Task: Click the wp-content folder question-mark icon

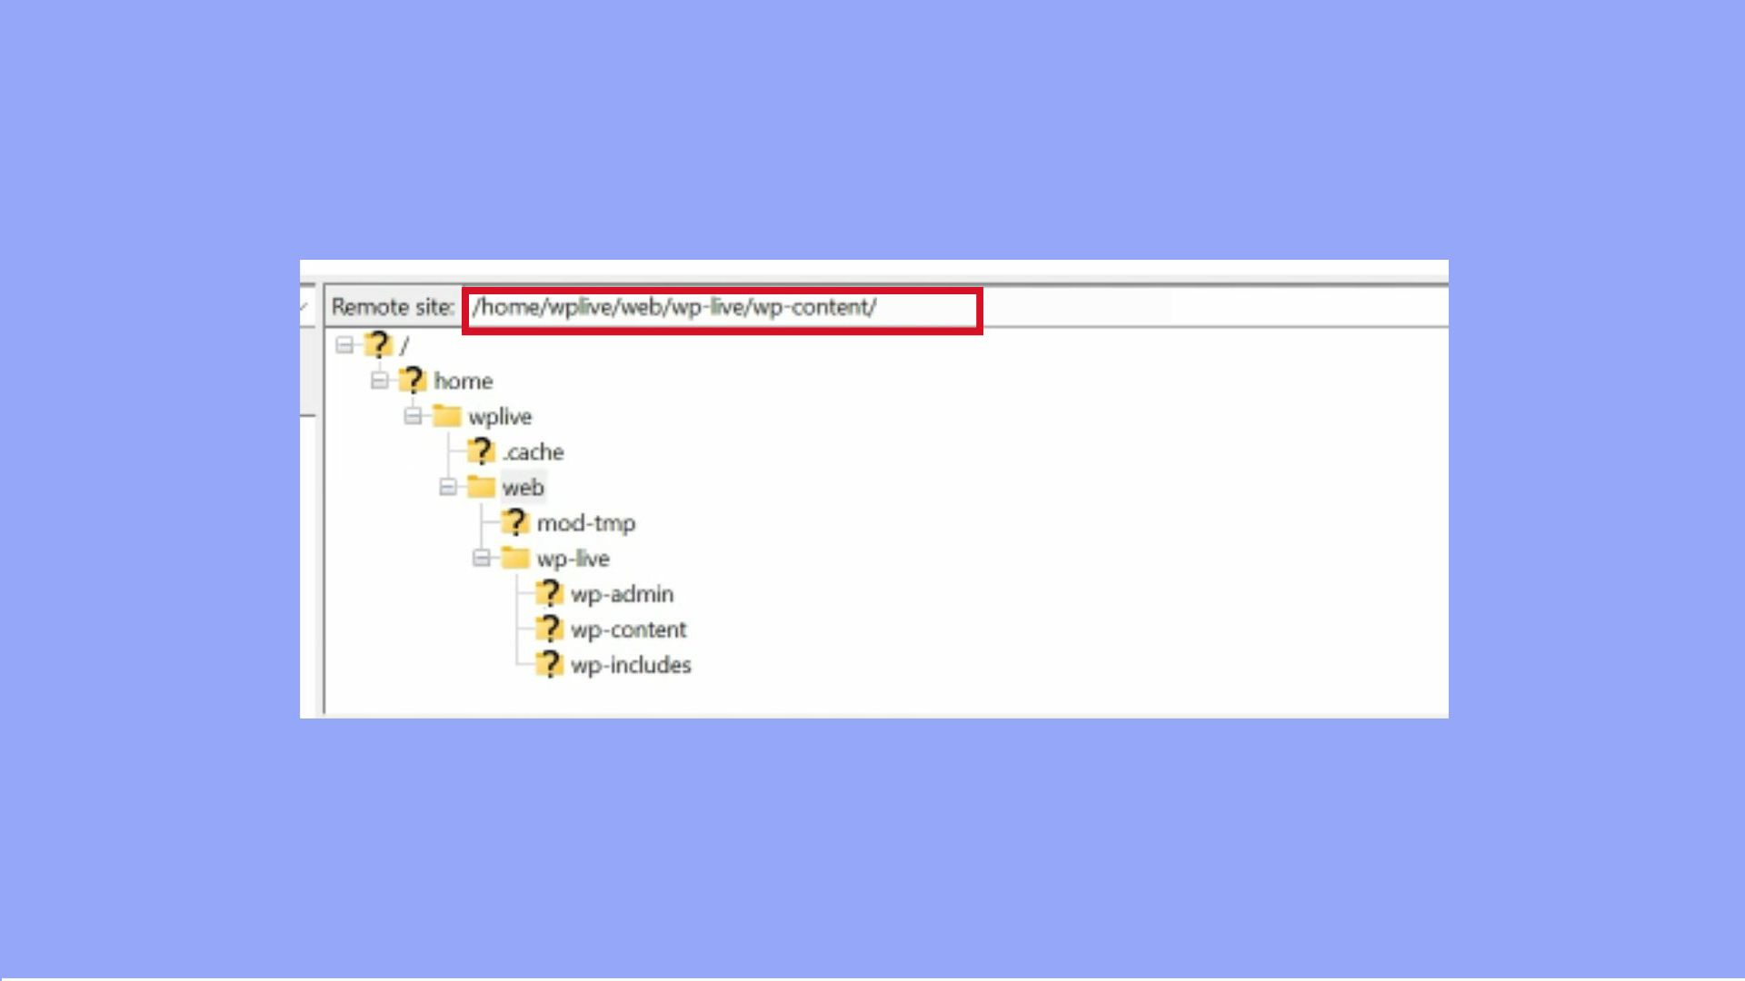Action: click(x=552, y=629)
